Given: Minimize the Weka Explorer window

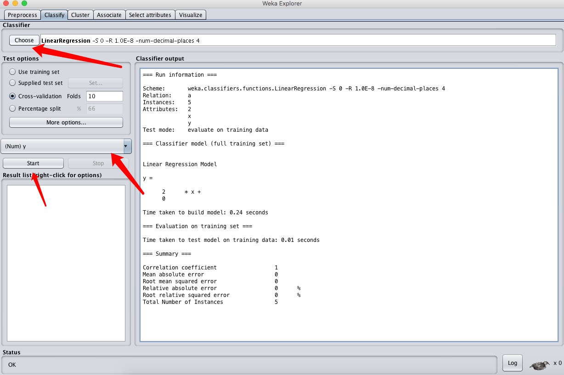Looking at the screenshot, I should click(15, 3).
